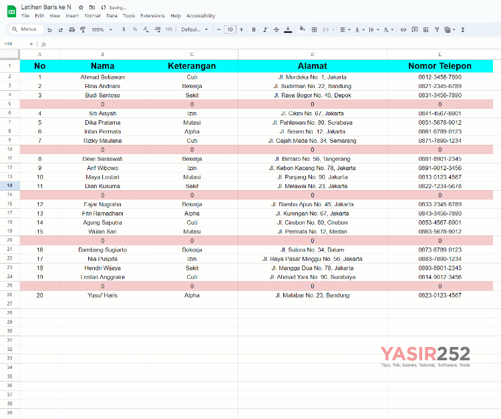This screenshot has height=419, width=501.
Task: Open the Accessibility menu
Action: pyautogui.click(x=200, y=16)
